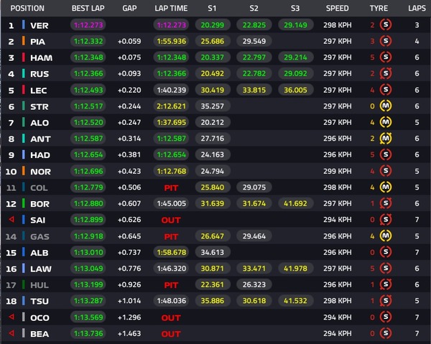This screenshot has width=431, height=344.
Task: Select the TYRE column header
Action: tap(379, 9)
